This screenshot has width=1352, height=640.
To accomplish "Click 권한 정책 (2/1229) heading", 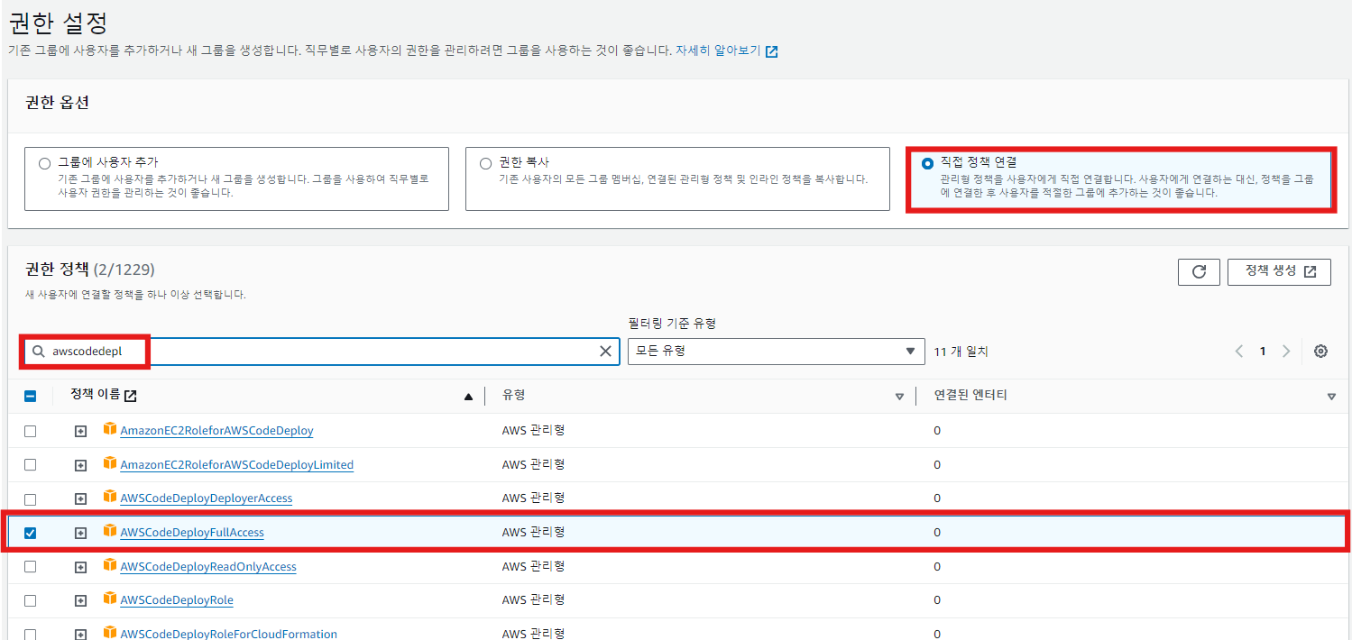I will [90, 269].
